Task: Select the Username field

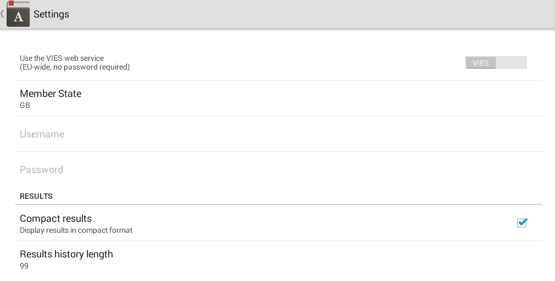Action: (x=279, y=134)
